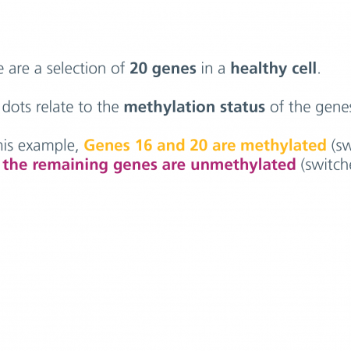Click the word "selection" in first line
Screen dimensions: 351x351
tap(76, 69)
